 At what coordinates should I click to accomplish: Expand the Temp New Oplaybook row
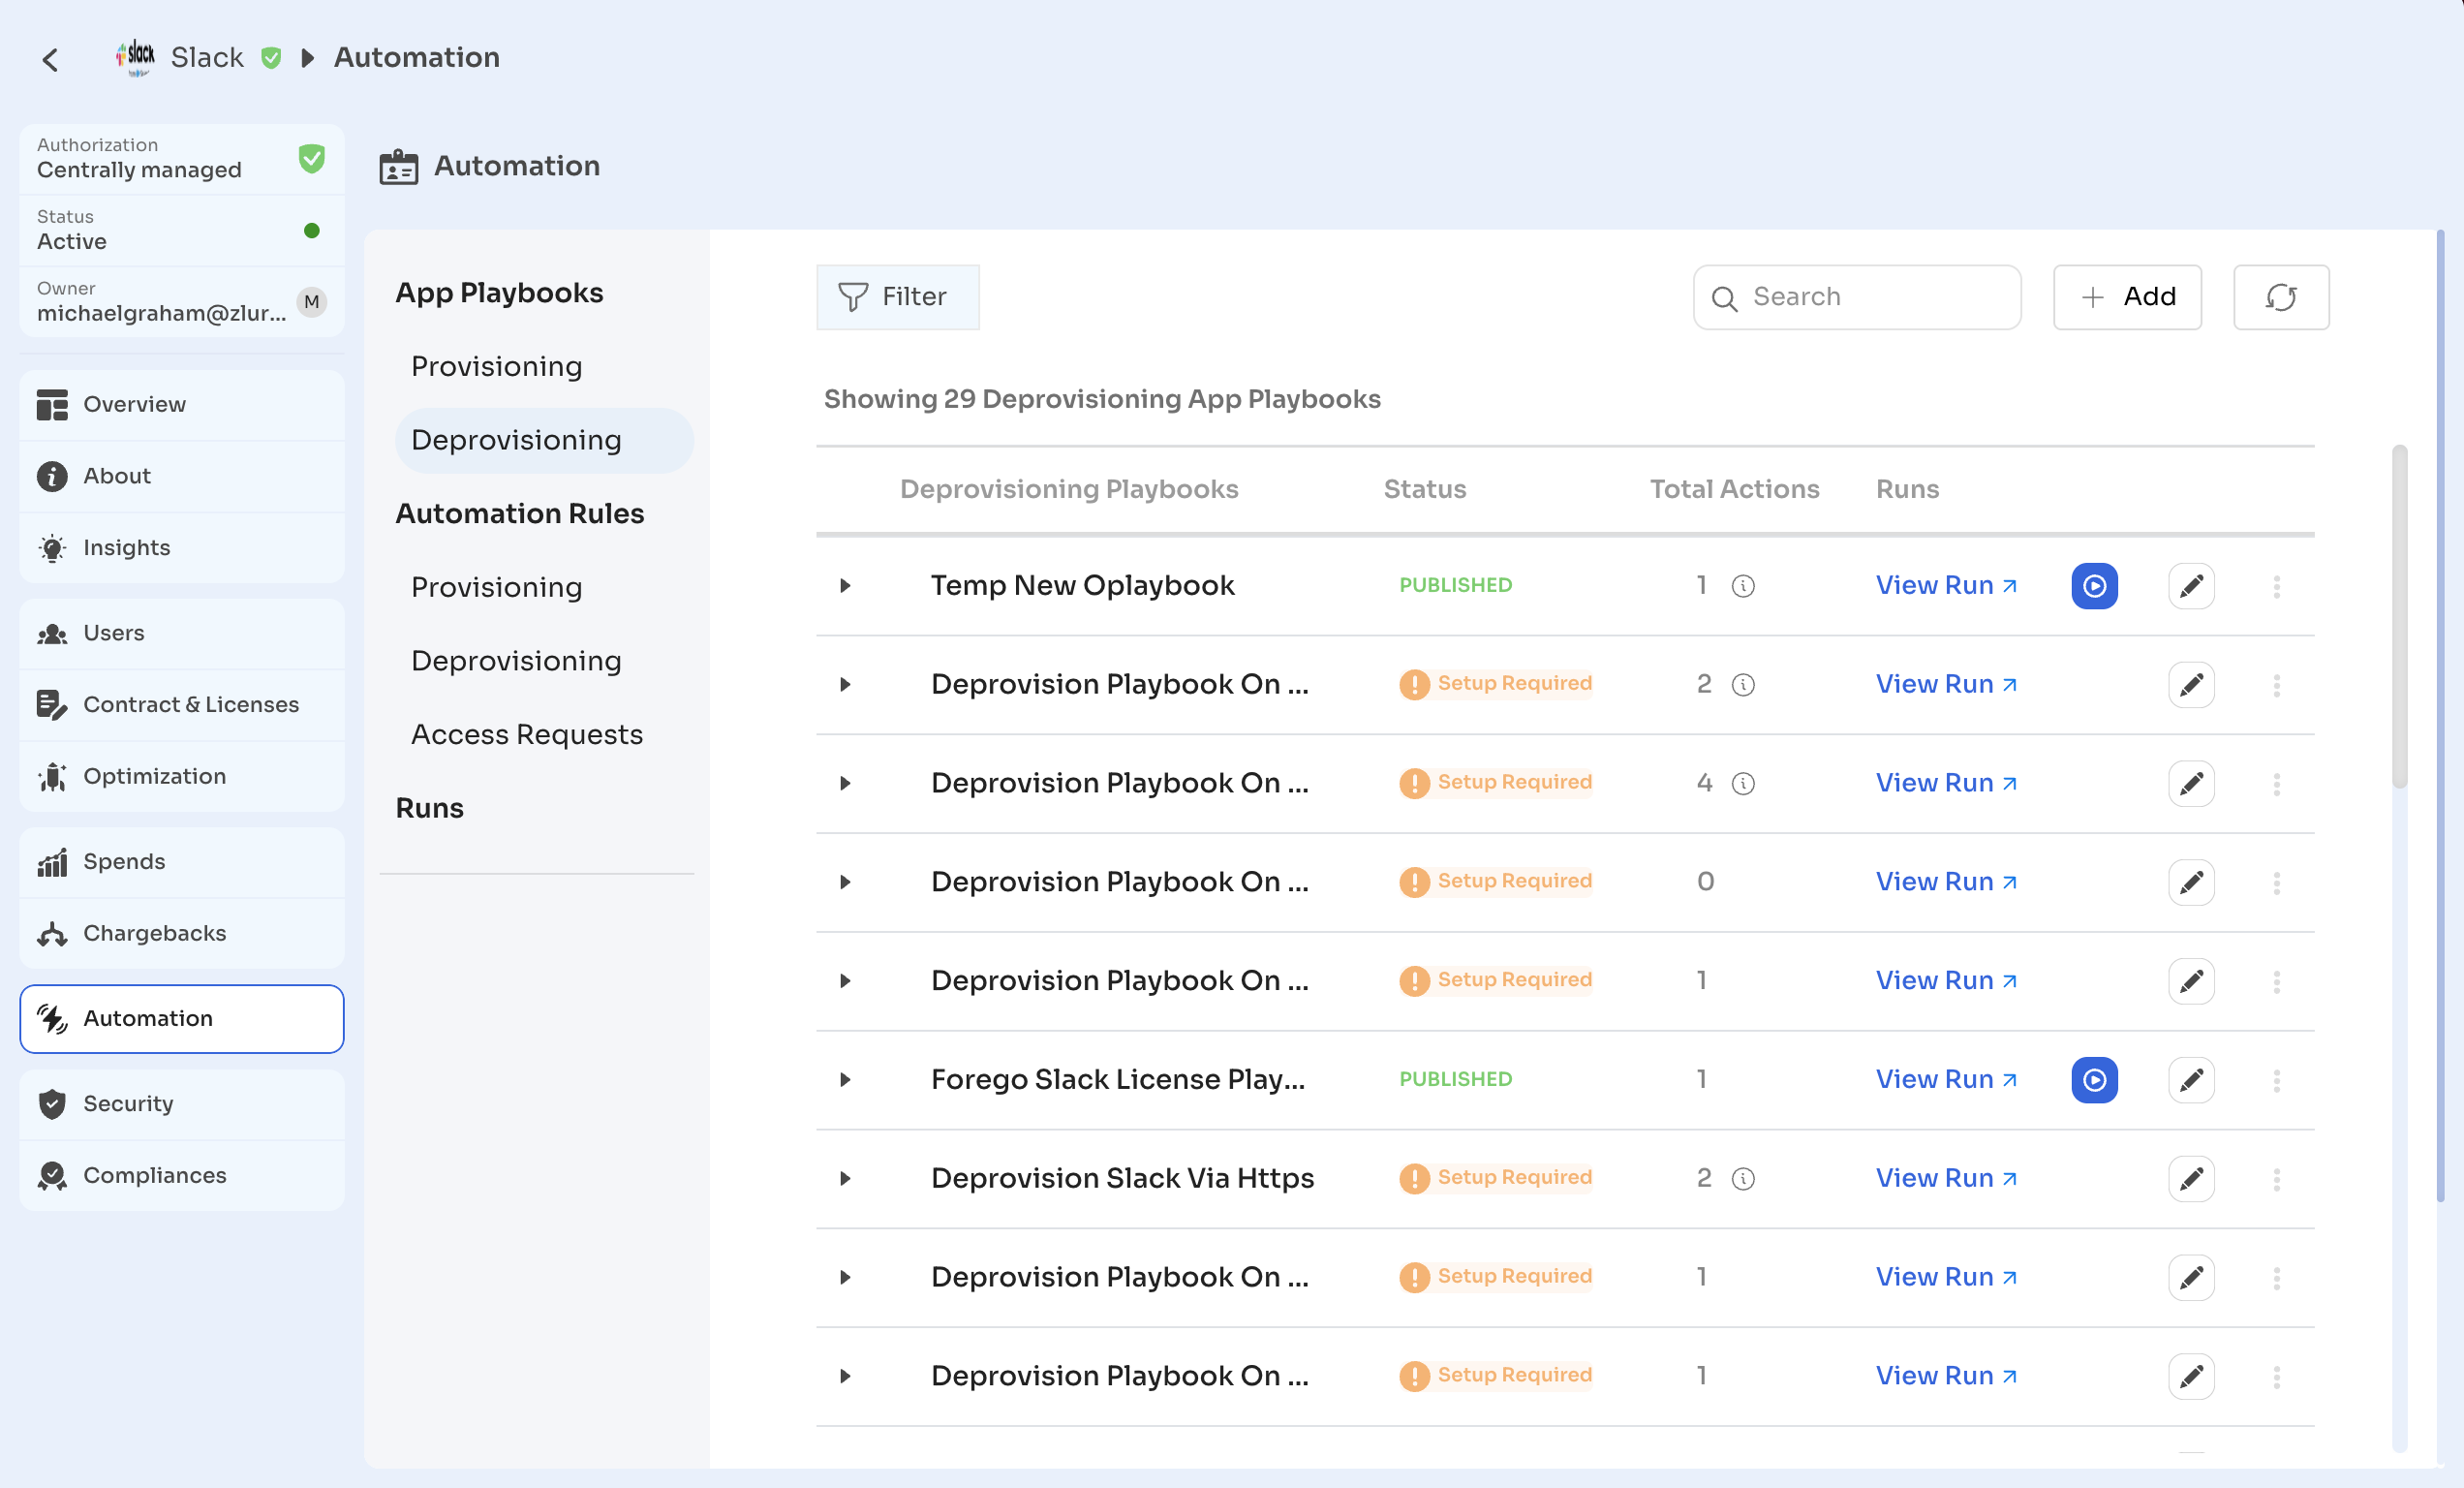pos(845,586)
